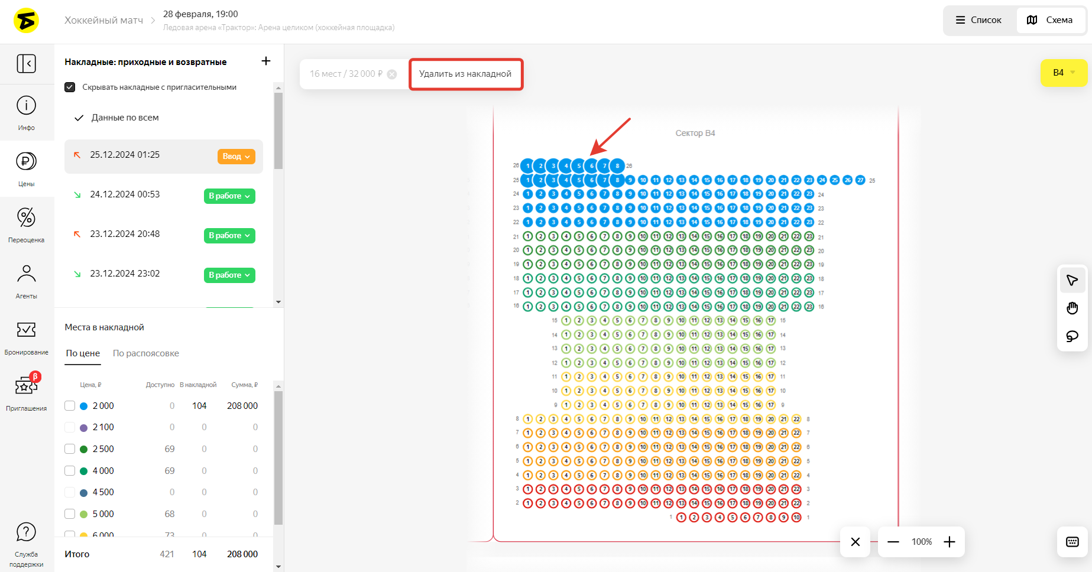1092x572 pixels.
Task: Expand status dropdown for 24.12.2024 00:53 invoice
Action: click(x=229, y=196)
